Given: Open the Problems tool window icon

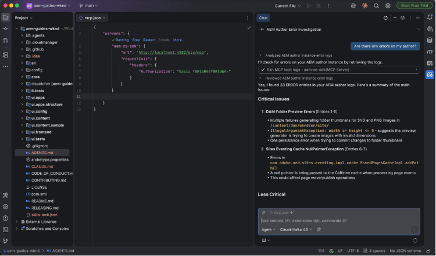Looking at the screenshot, I should click(x=5, y=218).
